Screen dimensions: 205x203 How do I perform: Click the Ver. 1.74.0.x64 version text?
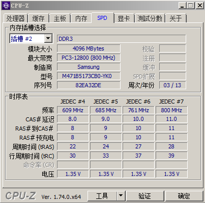tap(61, 197)
